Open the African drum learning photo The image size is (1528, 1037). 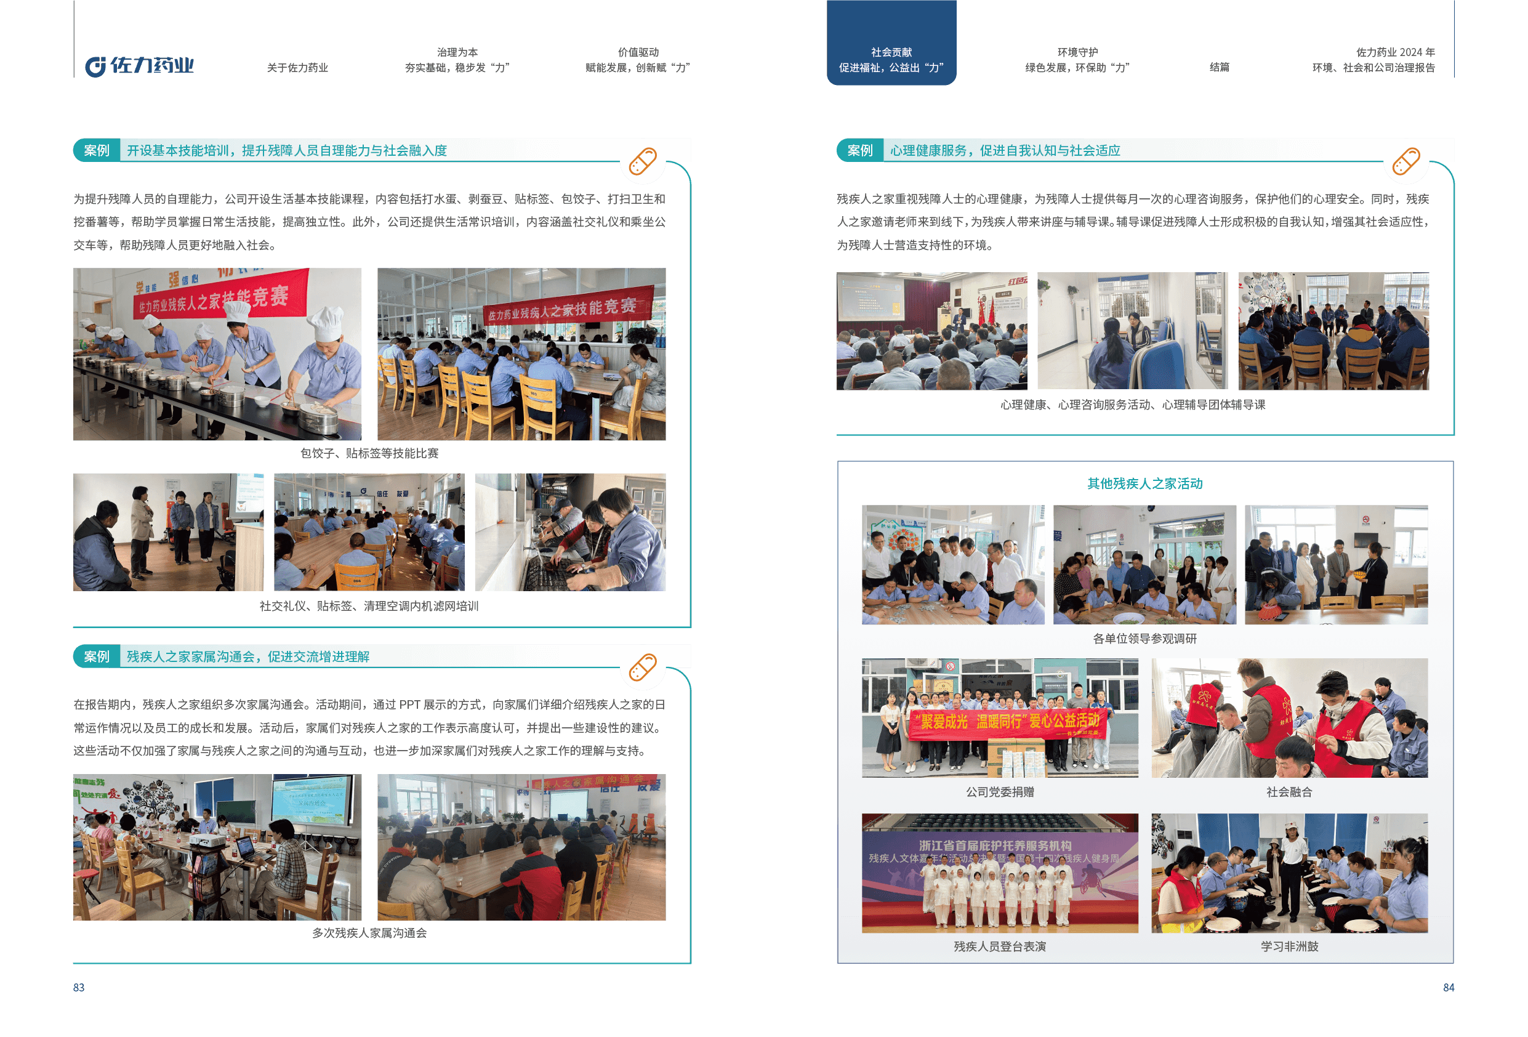tap(1289, 873)
